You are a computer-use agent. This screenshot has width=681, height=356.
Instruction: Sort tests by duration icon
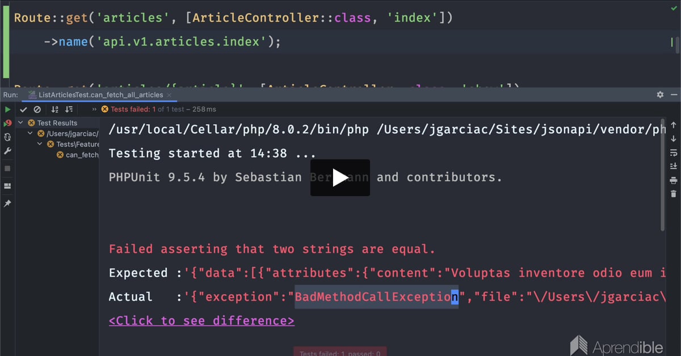click(70, 109)
